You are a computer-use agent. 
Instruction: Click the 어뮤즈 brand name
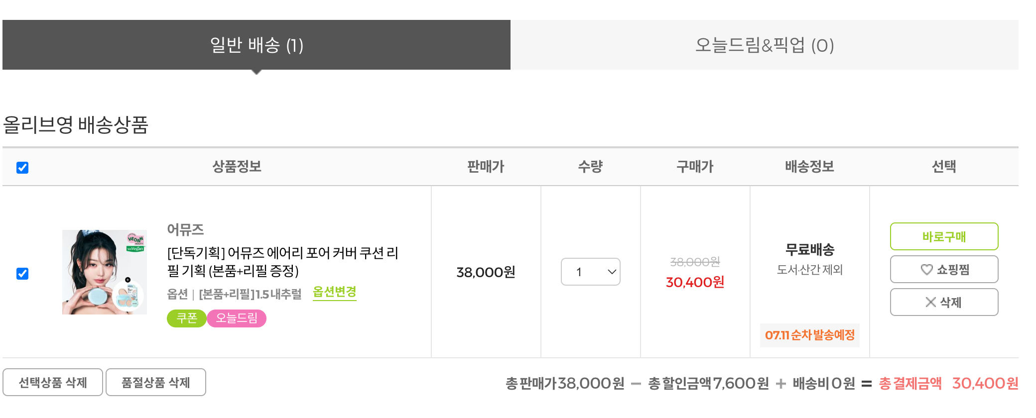pyautogui.click(x=186, y=229)
